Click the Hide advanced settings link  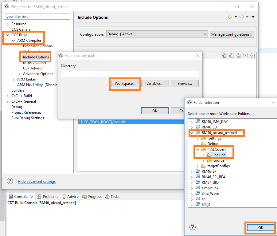tap(37, 182)
